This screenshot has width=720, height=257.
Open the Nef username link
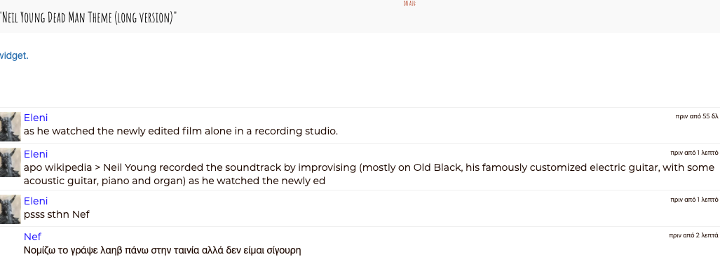[x=33, y=237]
